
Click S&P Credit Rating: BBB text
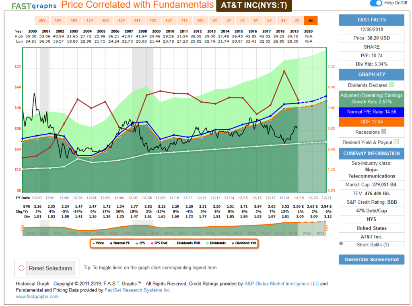click(x=371, y=202)
